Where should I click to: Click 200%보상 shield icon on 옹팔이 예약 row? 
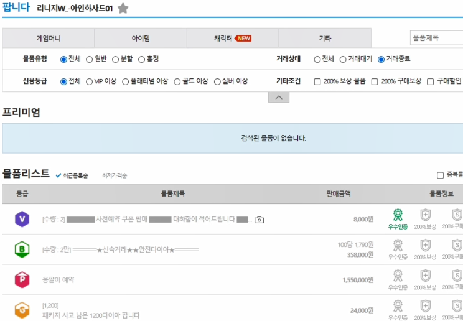coord(425,276)
